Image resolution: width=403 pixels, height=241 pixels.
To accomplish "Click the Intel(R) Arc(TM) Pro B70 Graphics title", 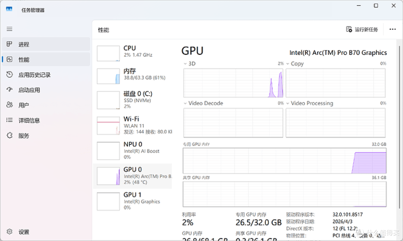I will pyautogui.click(x=338, y=53).
